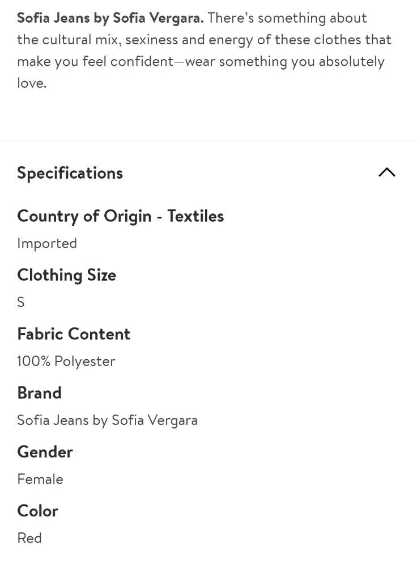Click the Gender label
Image resolution: width=417 pixels, height=576 pixels.
click(x=45, y=452)
